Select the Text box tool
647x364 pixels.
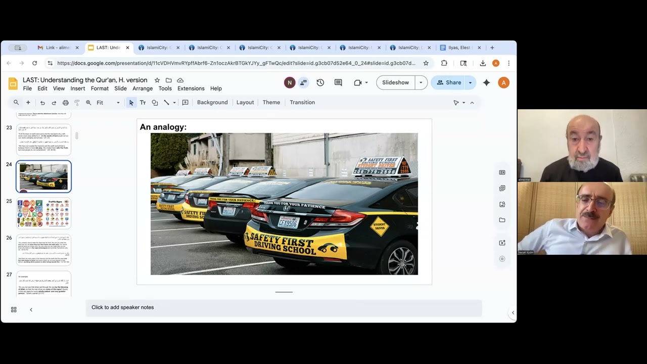143,103
